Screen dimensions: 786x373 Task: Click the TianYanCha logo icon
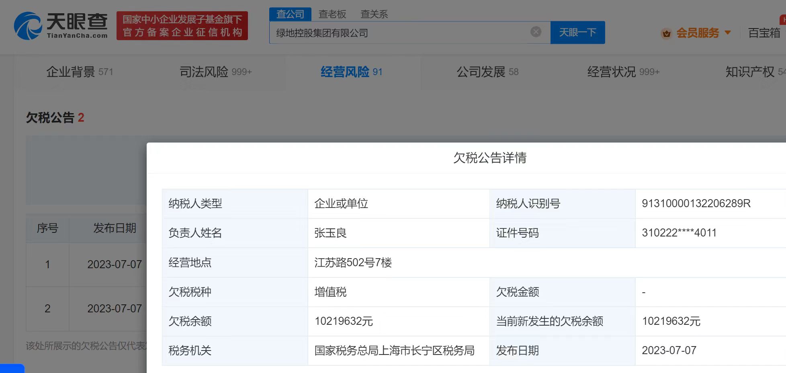[x=28, y=26]
